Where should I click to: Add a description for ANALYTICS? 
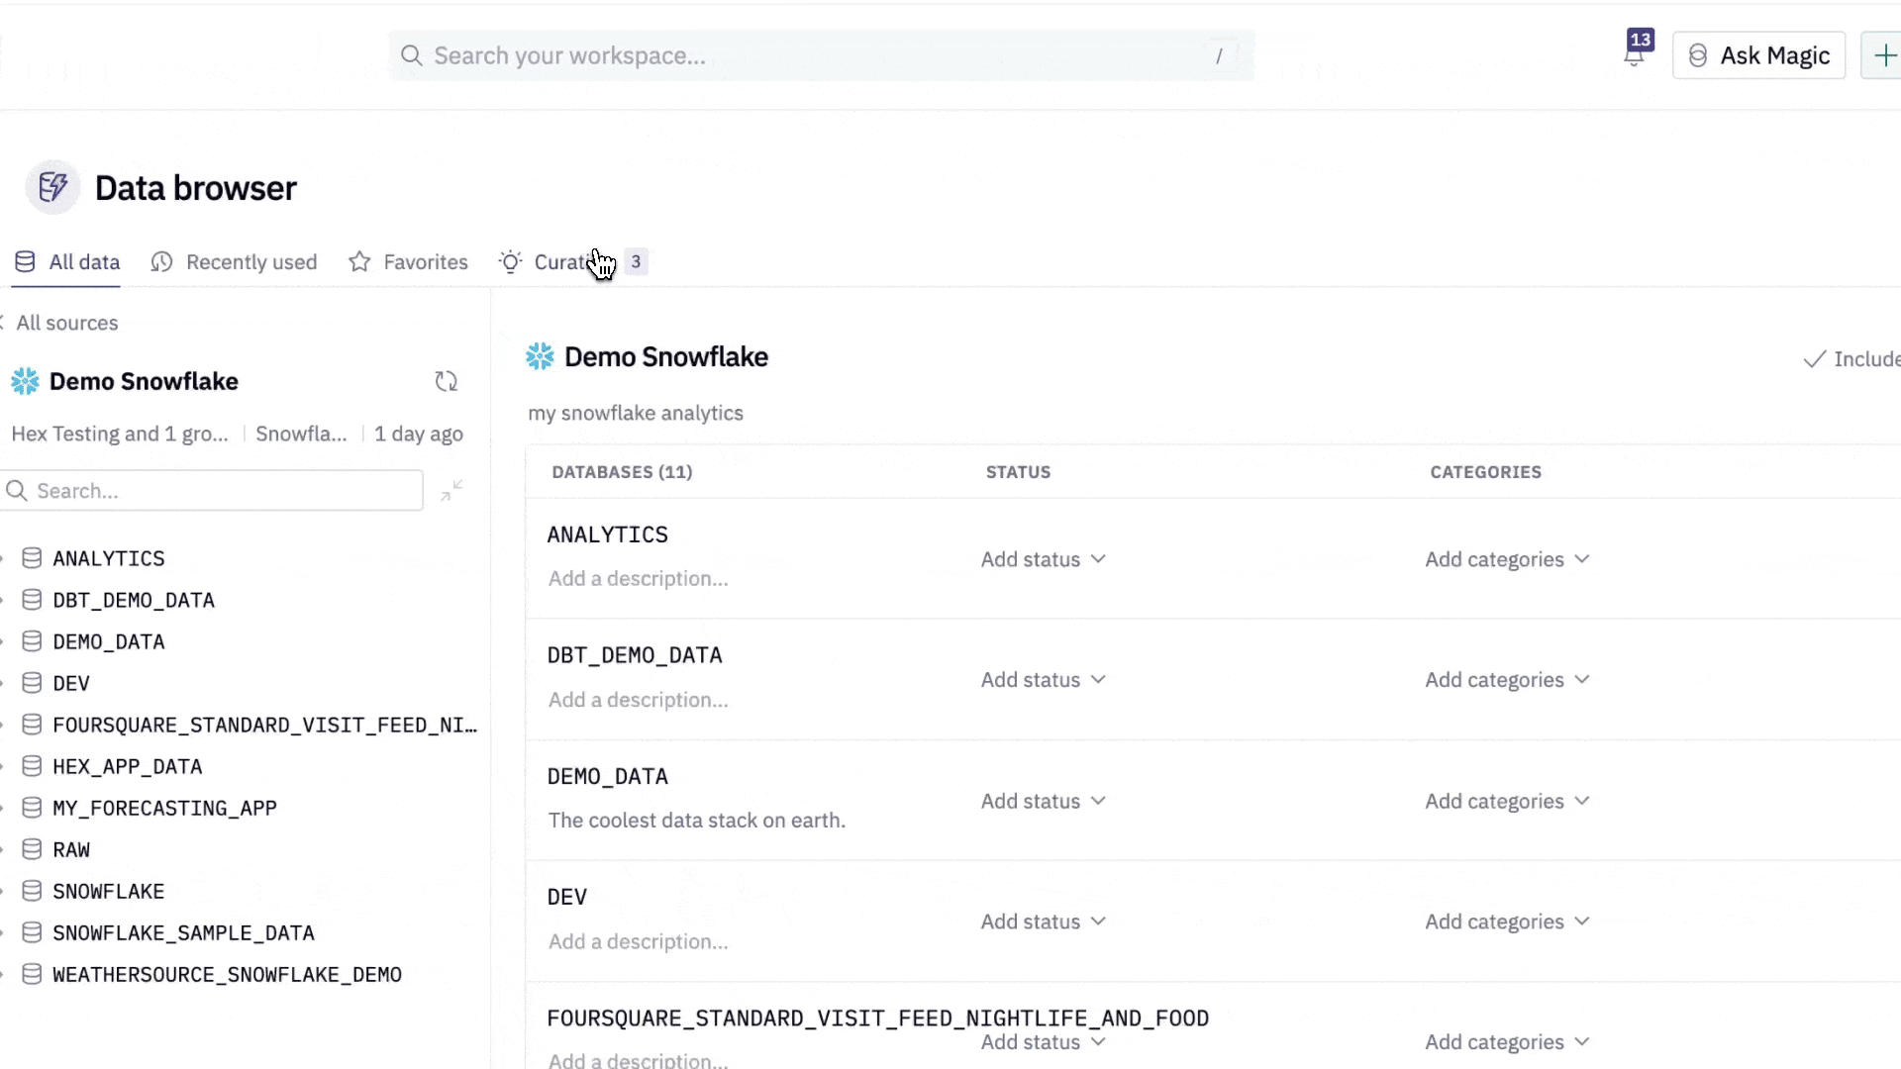(x=639, y=579)
